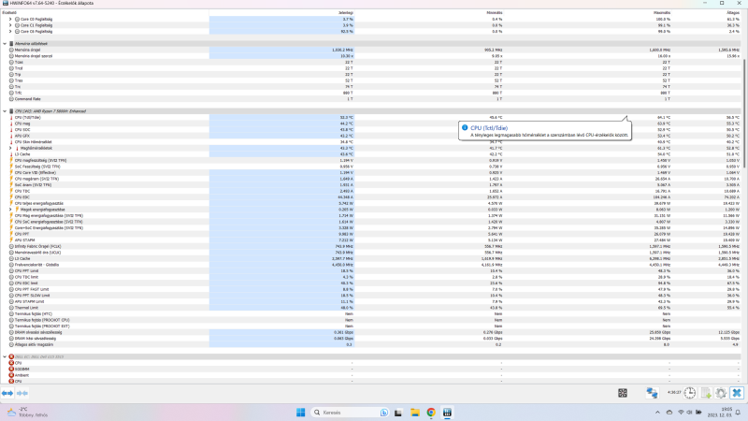Click the Maximális column header

click(588, 13)
